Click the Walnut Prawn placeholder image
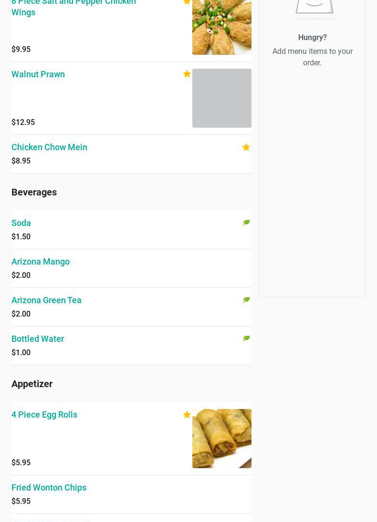Screen dimensions: 377x522 point(222,98)
